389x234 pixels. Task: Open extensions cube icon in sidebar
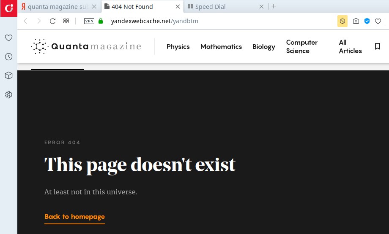tap(8, 76)
